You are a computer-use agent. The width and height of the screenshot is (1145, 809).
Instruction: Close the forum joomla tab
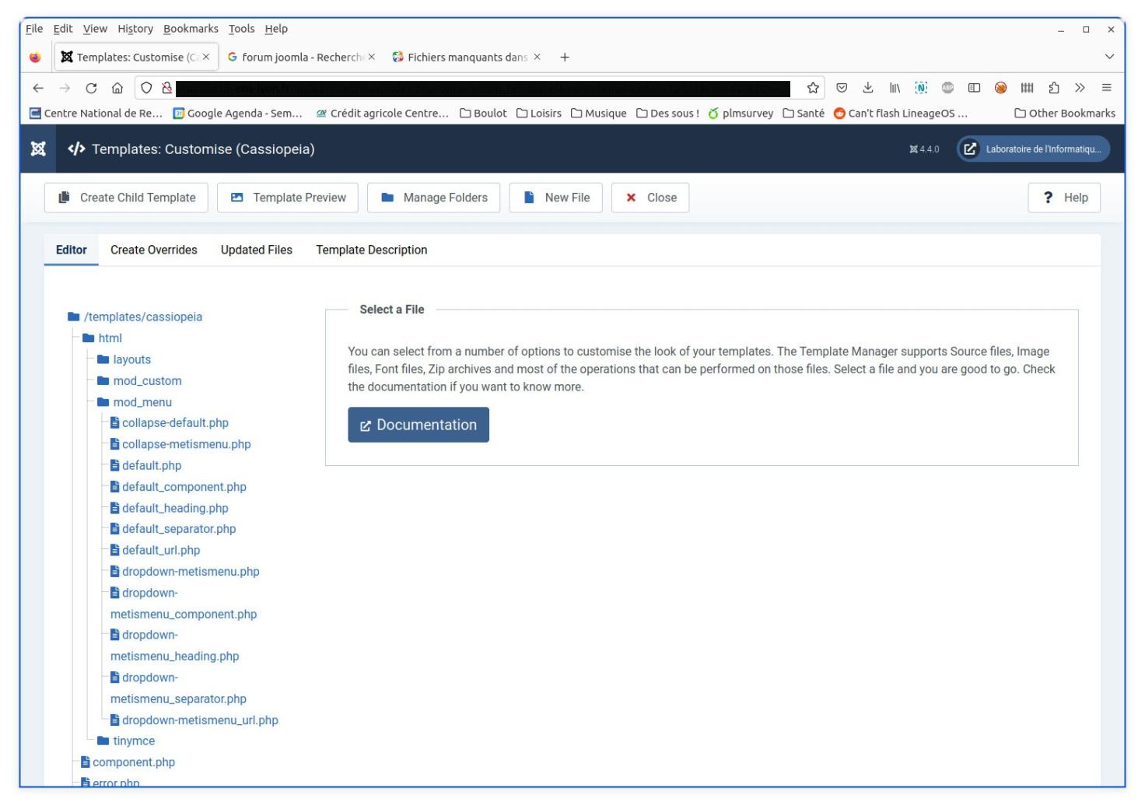pos(372,57)
